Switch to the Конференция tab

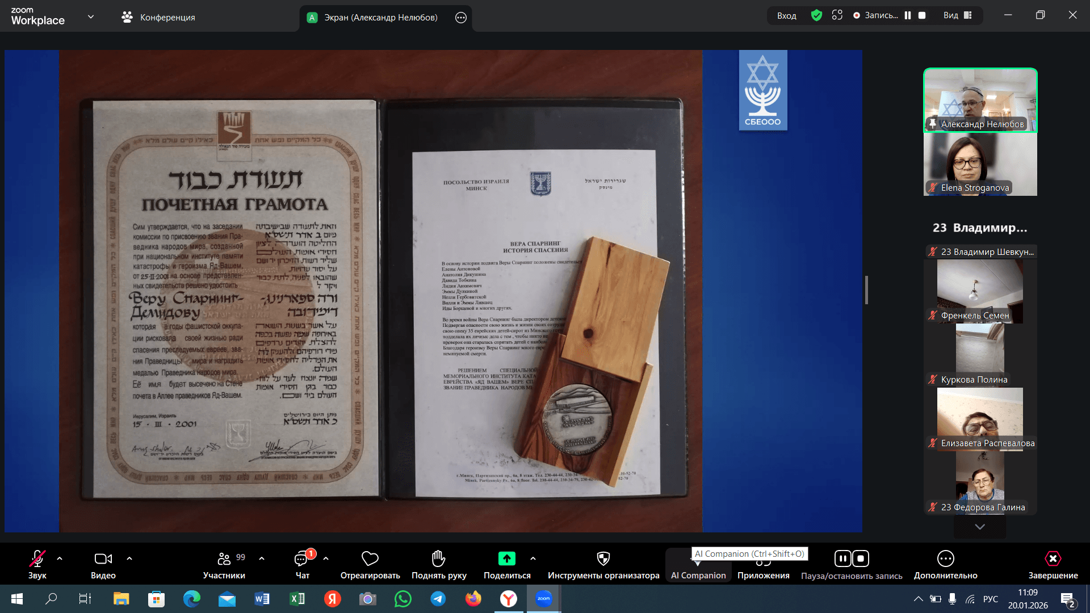click(x=158, y=17)
